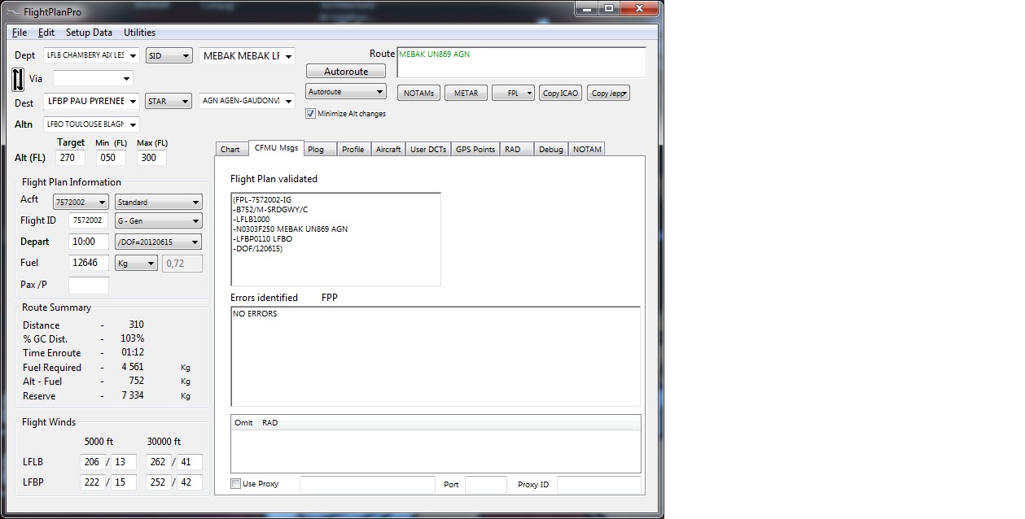The image size is (1025, 519).
Task: Enable the Use Proxy checkbox
Action: [236, 484]
